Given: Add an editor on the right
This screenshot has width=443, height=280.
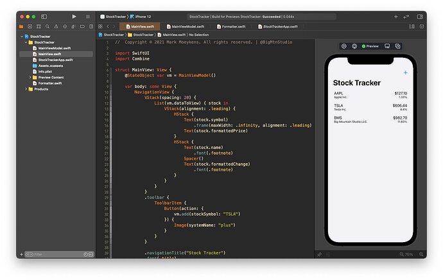Looking at the screenshot, I should (422, 26).
